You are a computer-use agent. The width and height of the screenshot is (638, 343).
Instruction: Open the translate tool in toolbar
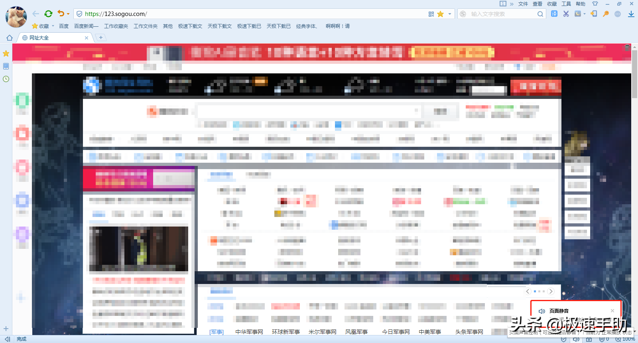pyautogui.click(x=554, y=14)
